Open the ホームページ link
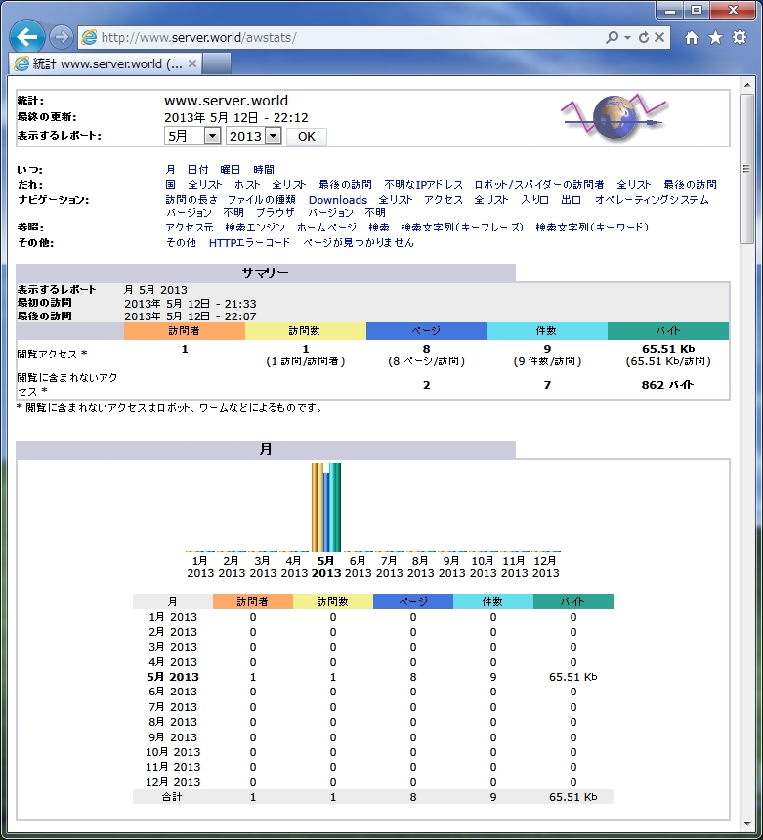This screenshot has width=763, height=840. 327,228
